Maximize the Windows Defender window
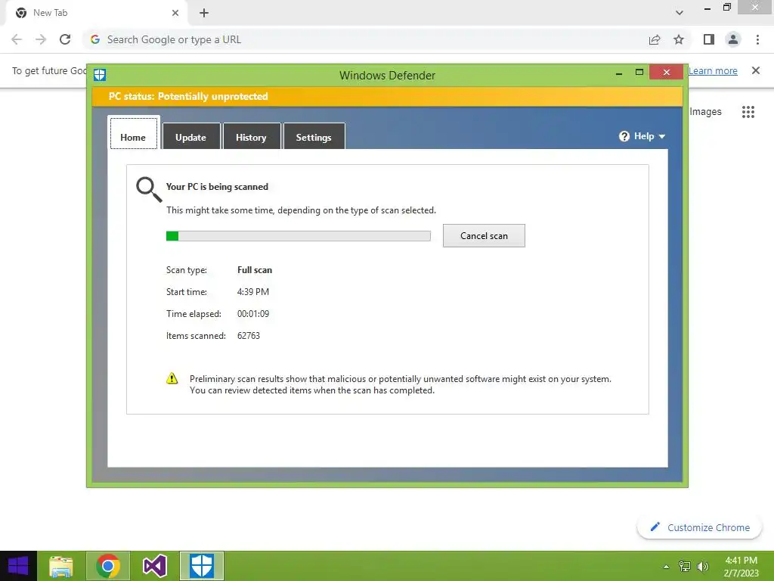This screenshot has height=581, width=774. pos(639,73)
